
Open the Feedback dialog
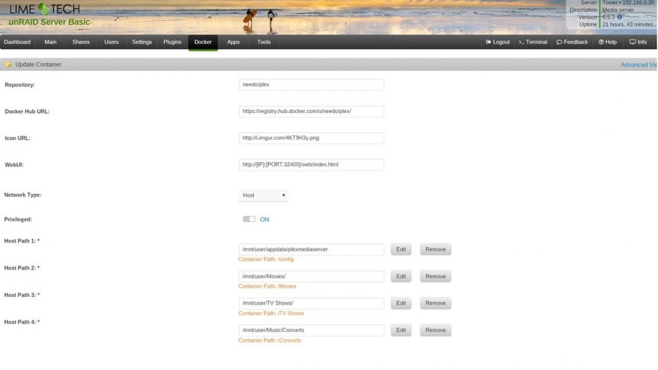click(572, 42)
